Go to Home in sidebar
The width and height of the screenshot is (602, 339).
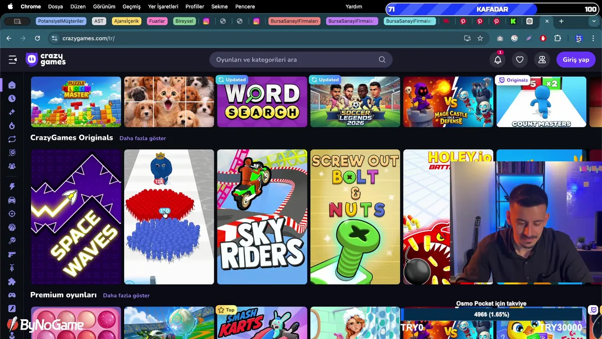coord(12,85)
